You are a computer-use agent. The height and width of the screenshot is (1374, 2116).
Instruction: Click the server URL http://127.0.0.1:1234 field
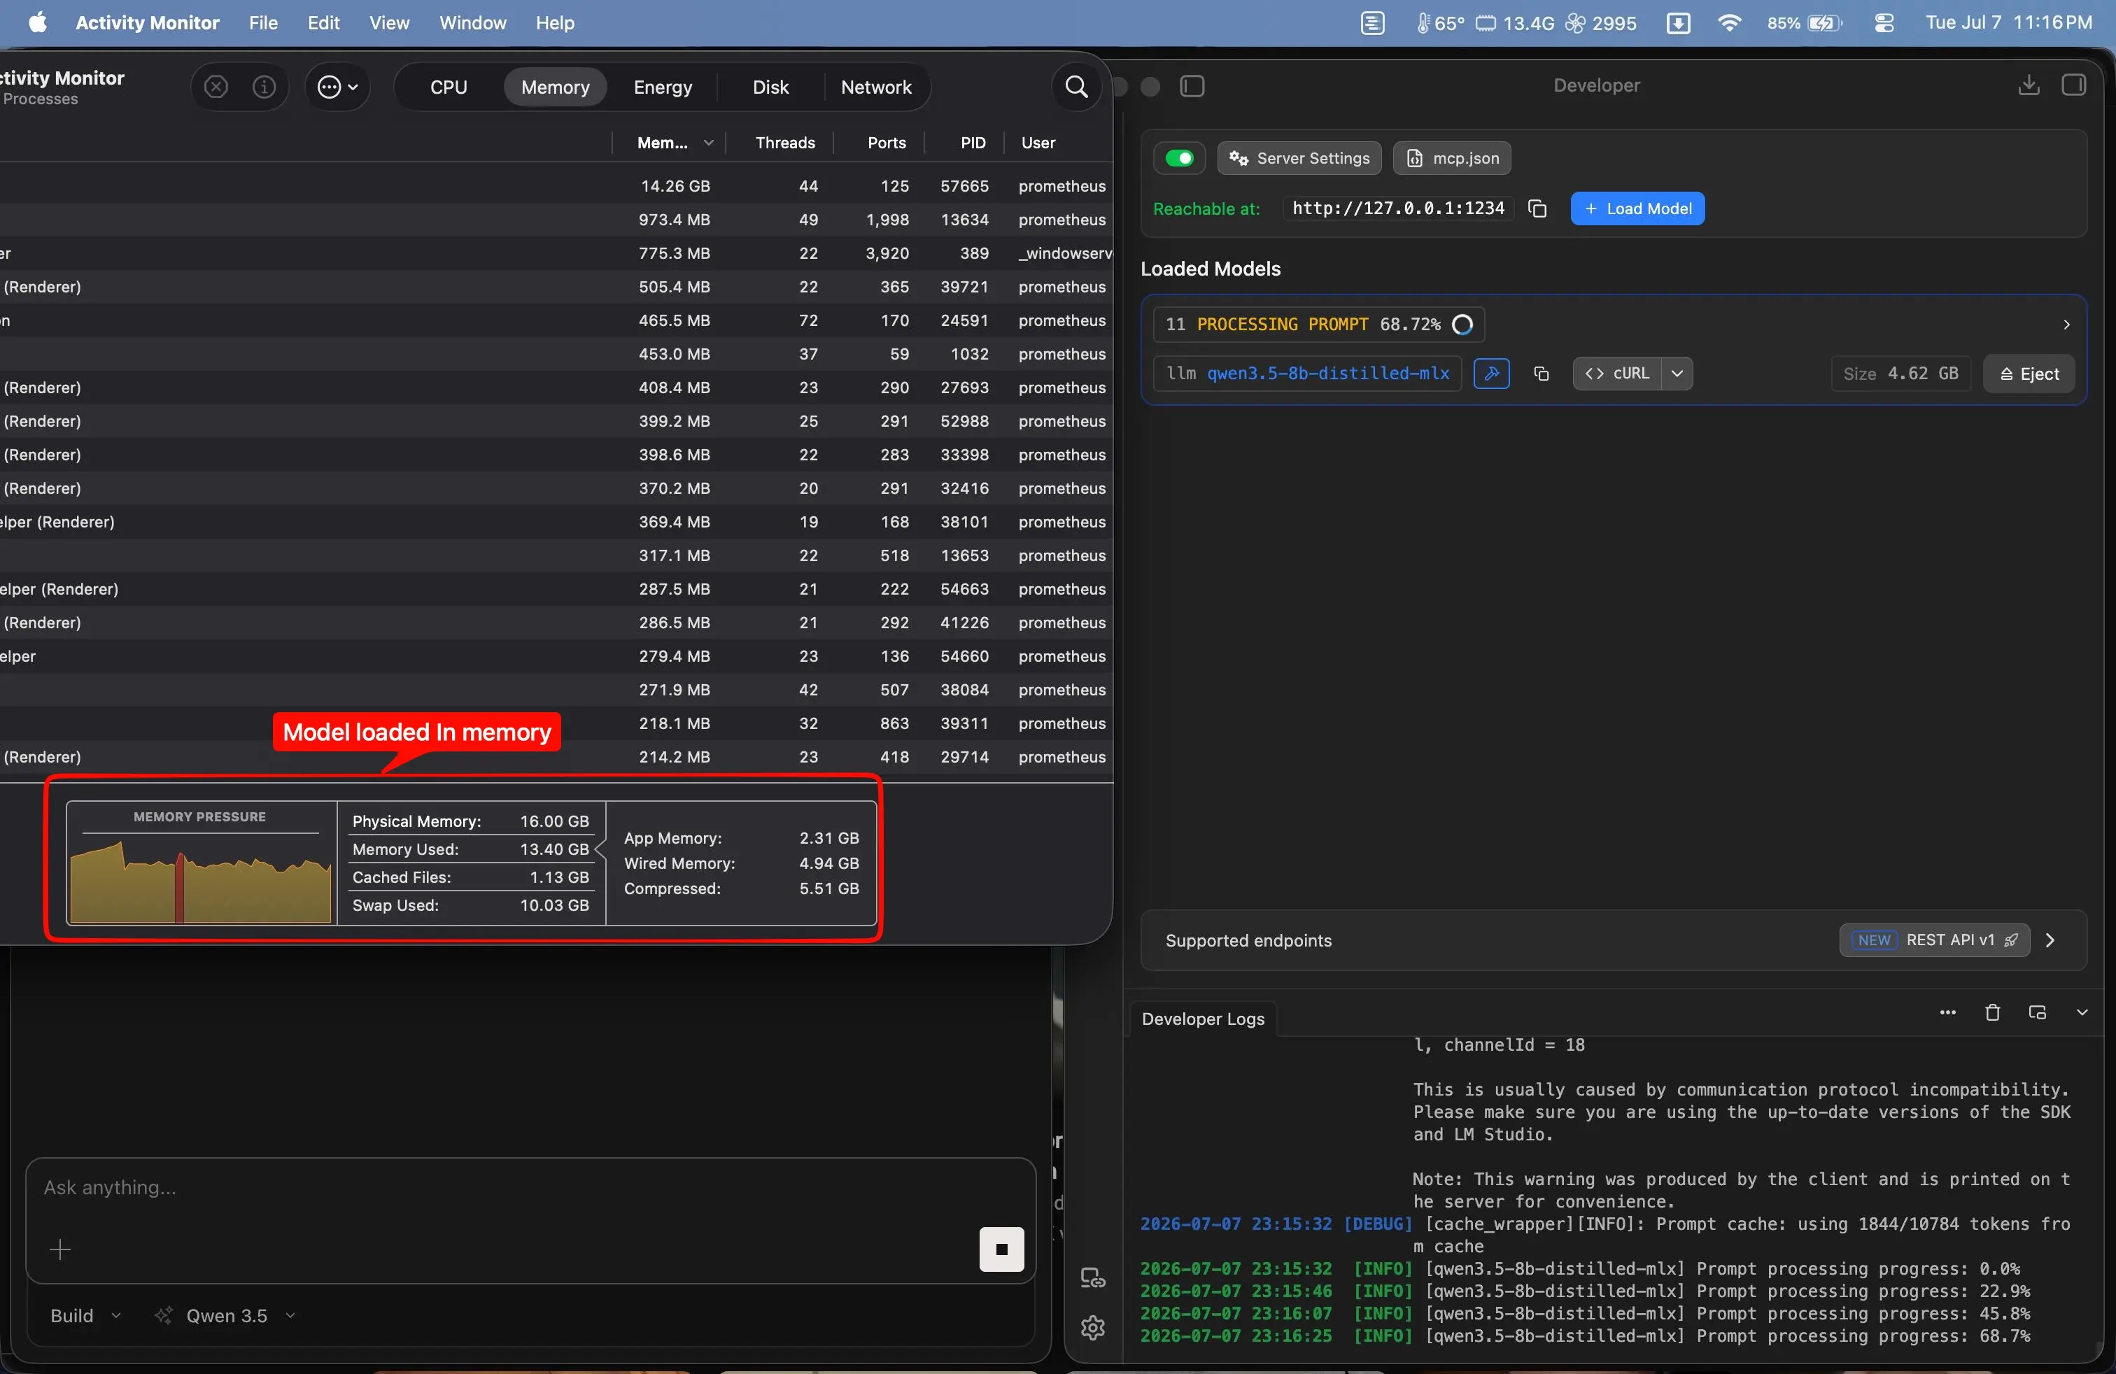coord(1397,209)
